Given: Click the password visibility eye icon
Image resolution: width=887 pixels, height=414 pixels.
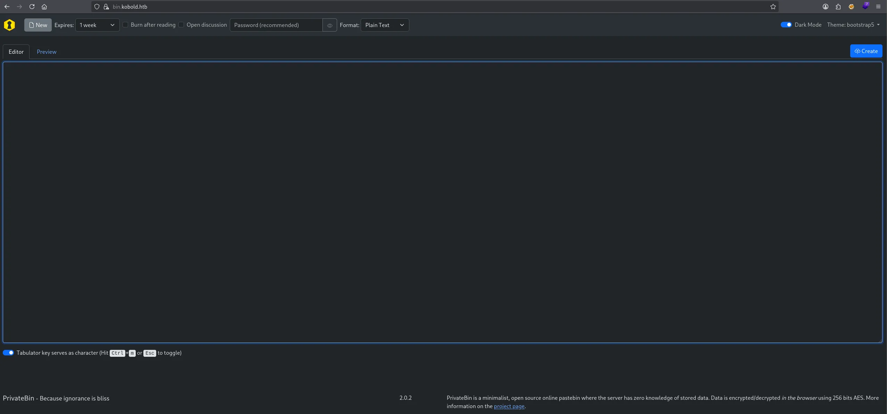Looking at the screenshot, I should 329,25.
